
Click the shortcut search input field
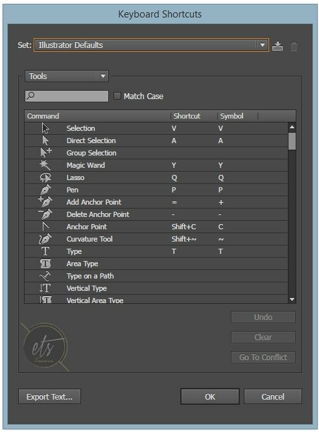(x=66, y=96)
